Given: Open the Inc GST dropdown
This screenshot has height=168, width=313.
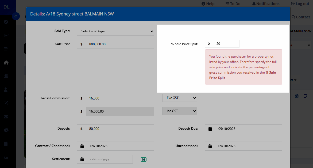Looking at the screenshot, I should [179, 111].
